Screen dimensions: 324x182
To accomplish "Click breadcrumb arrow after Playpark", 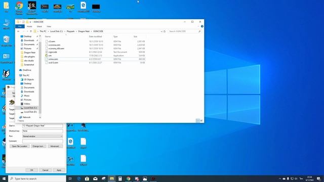I will [76, 31].
